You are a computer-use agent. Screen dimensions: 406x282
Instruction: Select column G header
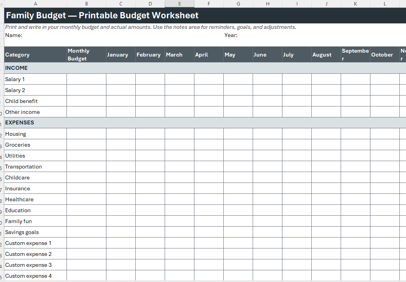pyautogui.click(x=238, y=4)
